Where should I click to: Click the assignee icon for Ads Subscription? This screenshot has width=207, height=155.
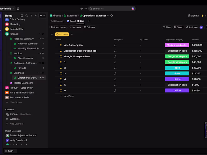pos(115,45)
